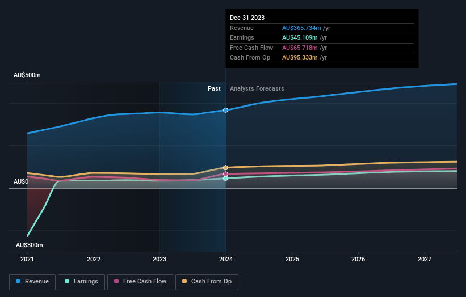
Task: Click the AU$500m axis label
Action: [27, 75]
